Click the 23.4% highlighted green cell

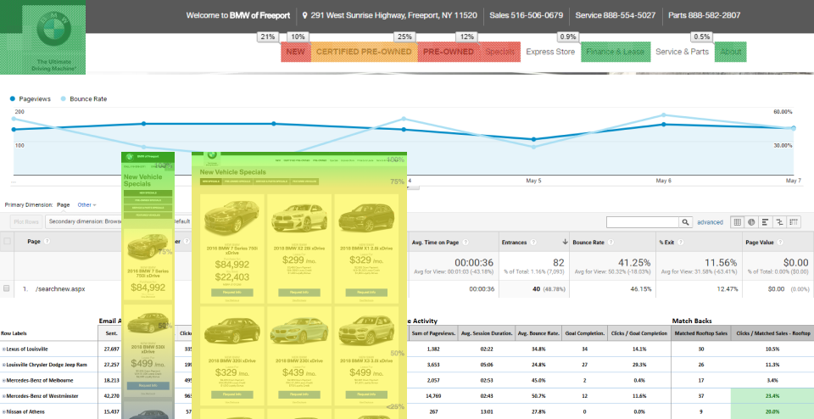coord(772,395)
